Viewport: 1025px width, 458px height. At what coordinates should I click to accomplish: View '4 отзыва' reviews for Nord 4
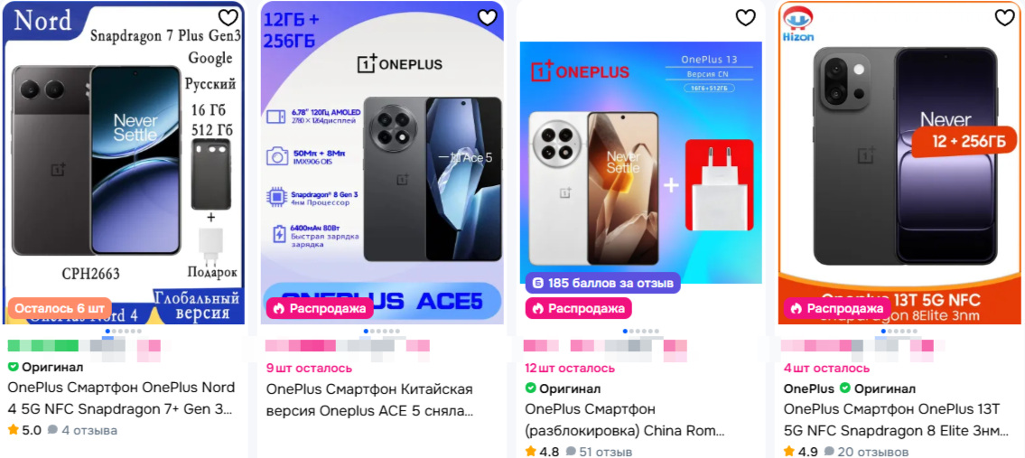point(83,431)
